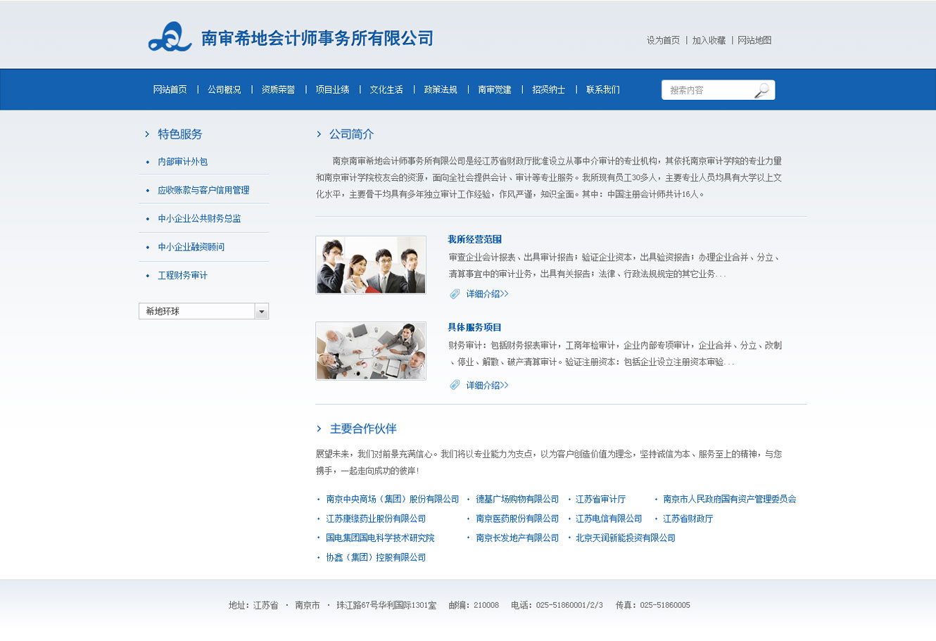Click the business team photo thumbnail

(x=371, y=265)
